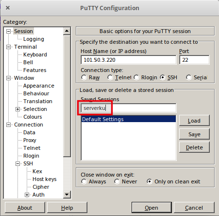Collapse the Session tree node
Viewport: 219px width, 216px height.
(x=8, y=31)
